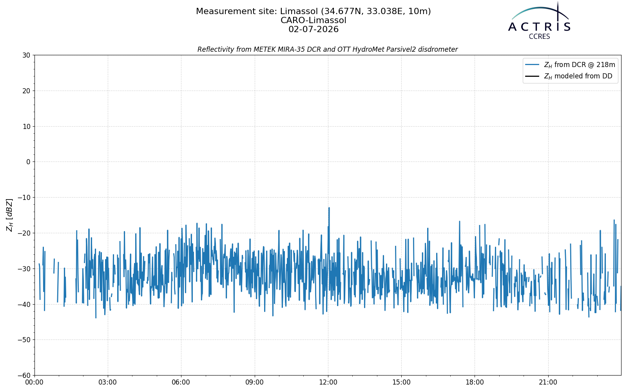Screen dimensions: 627x392
Task: Click the x-axis time label '06:00'
Action: 181,383
